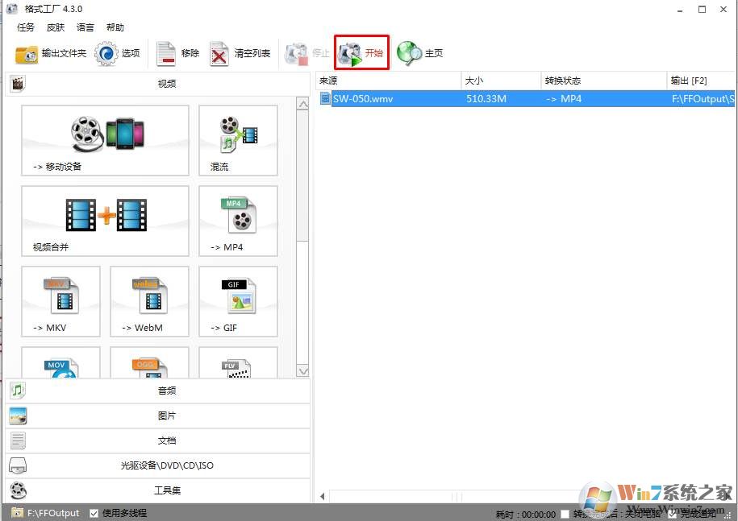The image size is (738, 521).
Task: Select the convert to MP4 tile
Action: pos(238,221)
